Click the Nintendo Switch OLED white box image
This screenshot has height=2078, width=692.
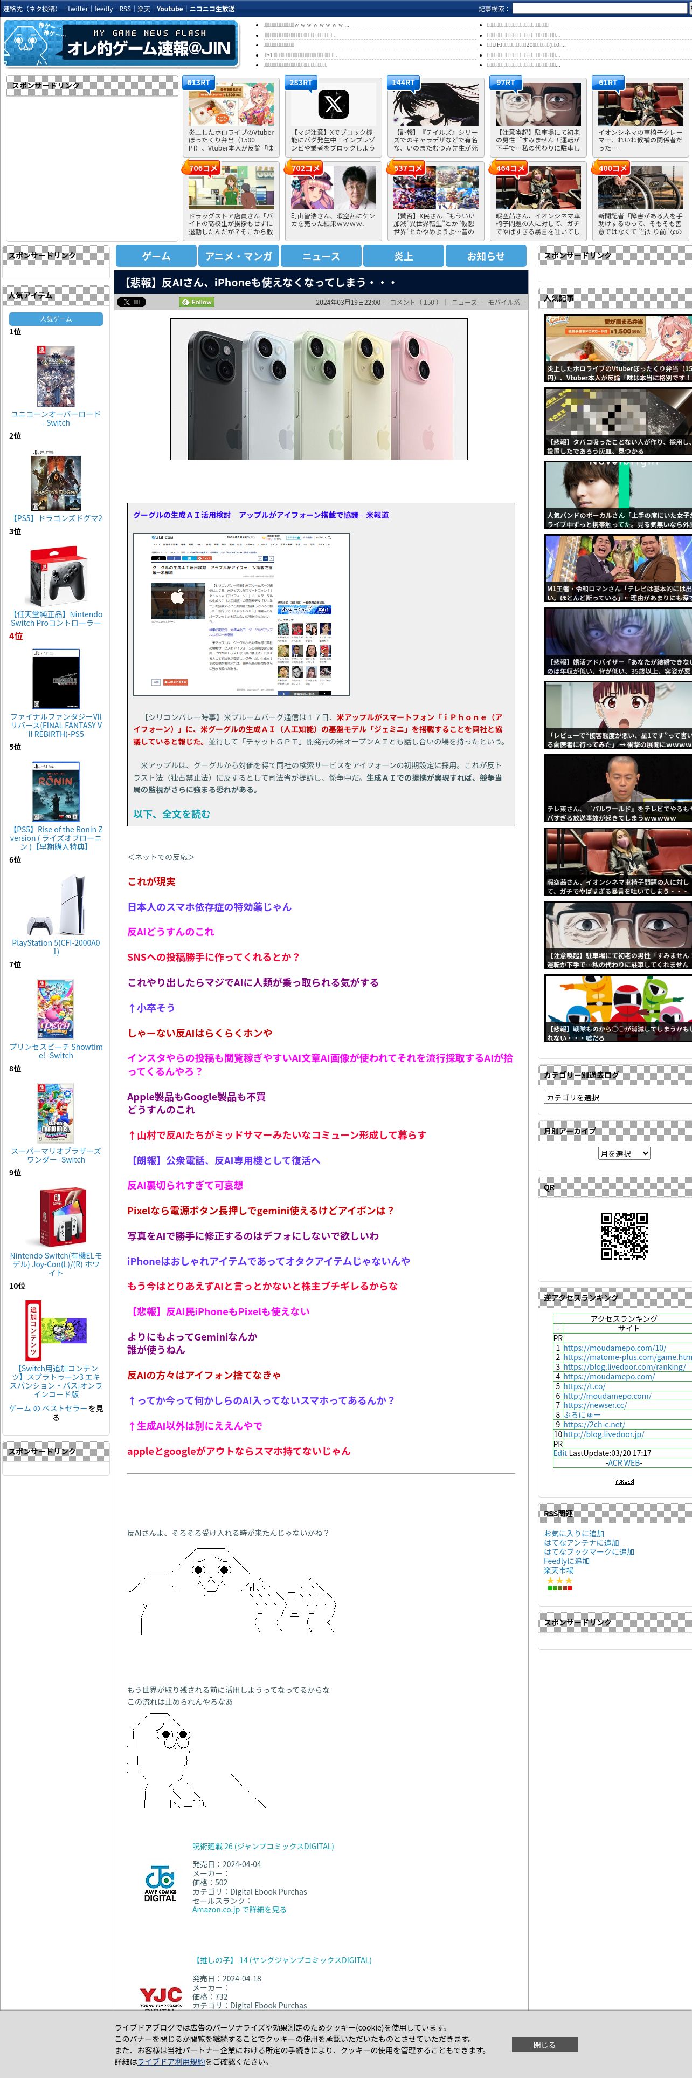(56, 1217)
